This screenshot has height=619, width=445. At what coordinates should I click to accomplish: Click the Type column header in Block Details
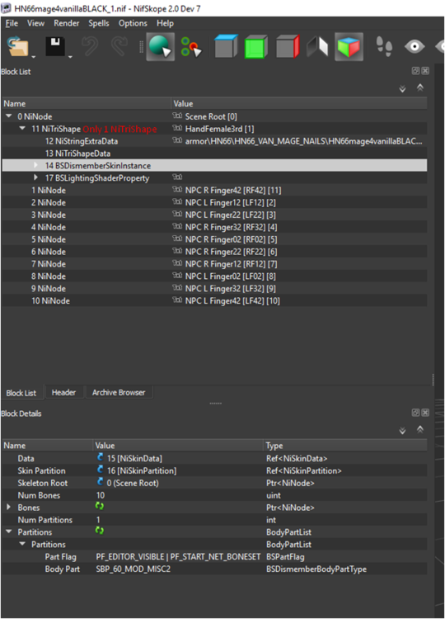(x=345, y=446)
